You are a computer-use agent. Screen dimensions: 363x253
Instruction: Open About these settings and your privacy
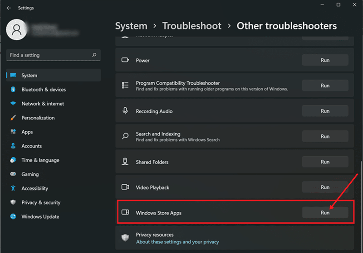pyautogui.click(x=177, y=242)
